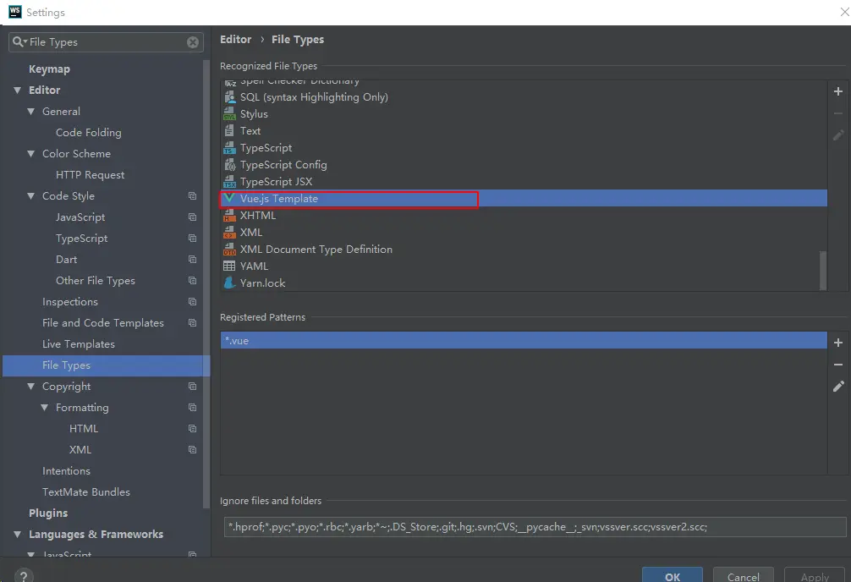
Task: Collapse the General tree node
Action: click(31, 112)
